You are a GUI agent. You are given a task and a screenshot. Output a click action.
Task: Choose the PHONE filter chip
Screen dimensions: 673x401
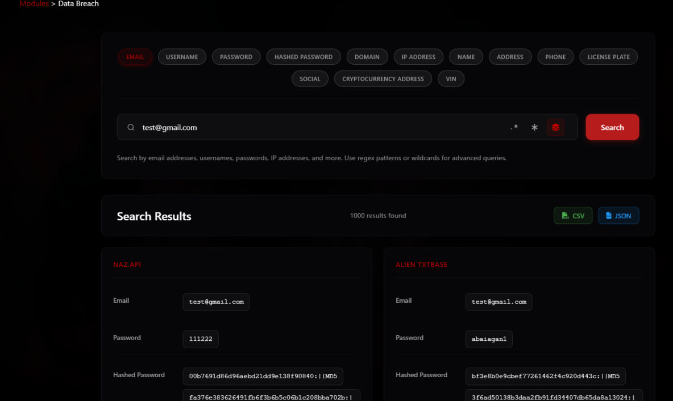coord(555,57)
